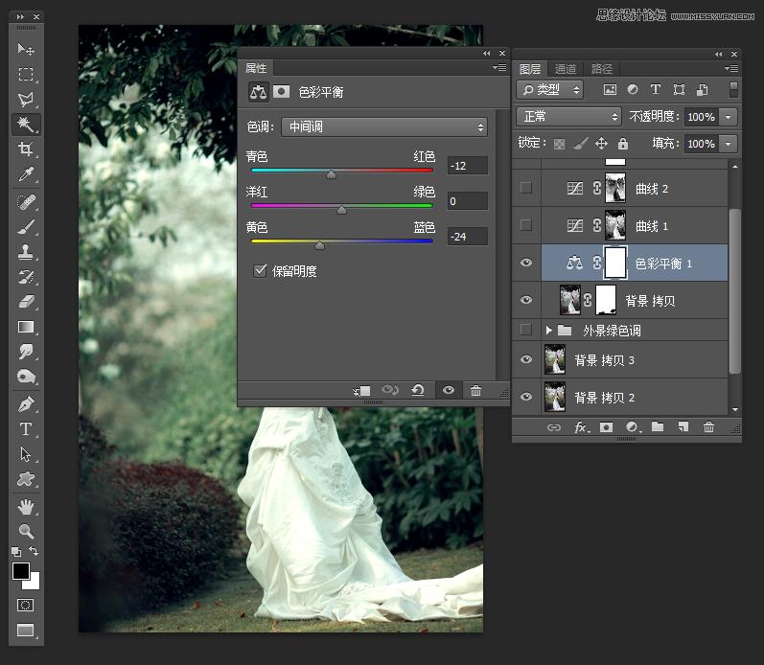
Task: Click the yellow-blue slider handle
Action: pyautogui.click(x=319, y=245)
